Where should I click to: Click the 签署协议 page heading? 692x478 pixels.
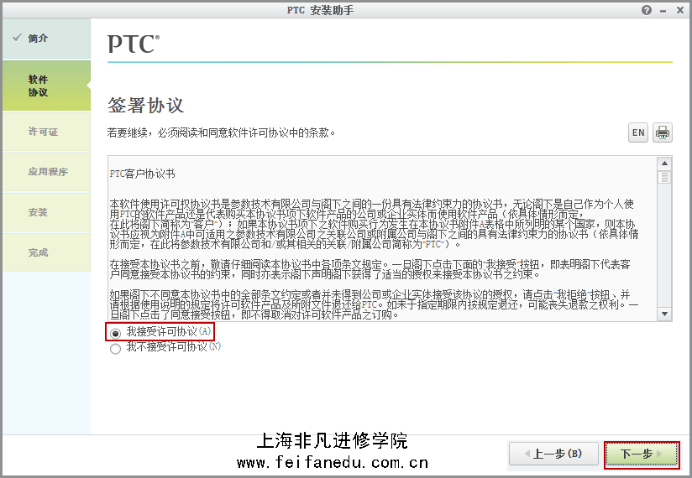145,106
